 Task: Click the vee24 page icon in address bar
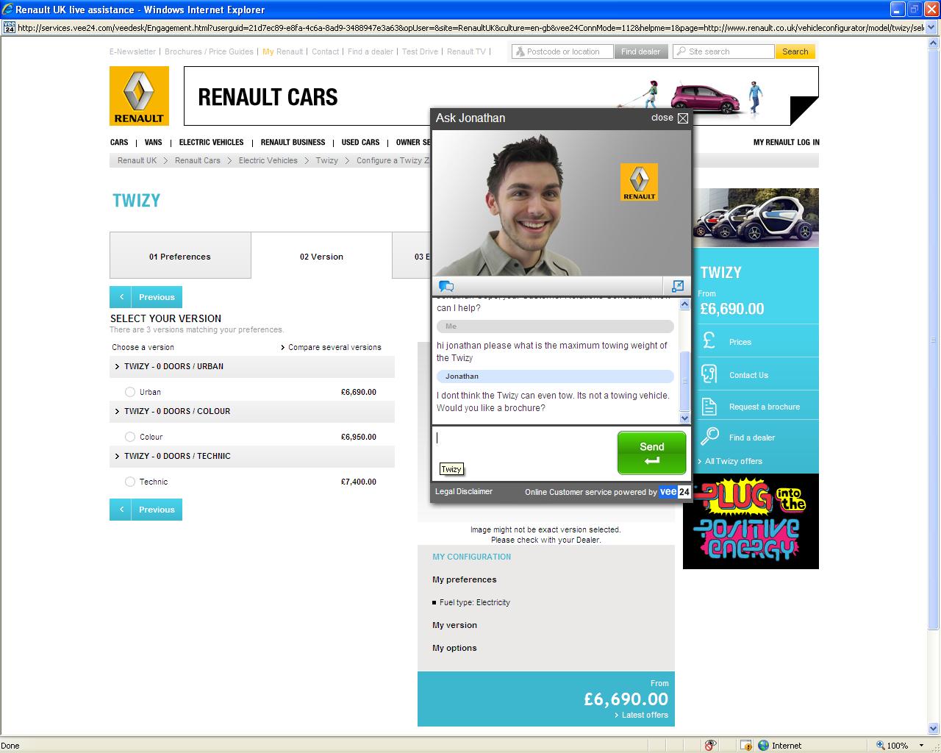(x=9, y=27)
